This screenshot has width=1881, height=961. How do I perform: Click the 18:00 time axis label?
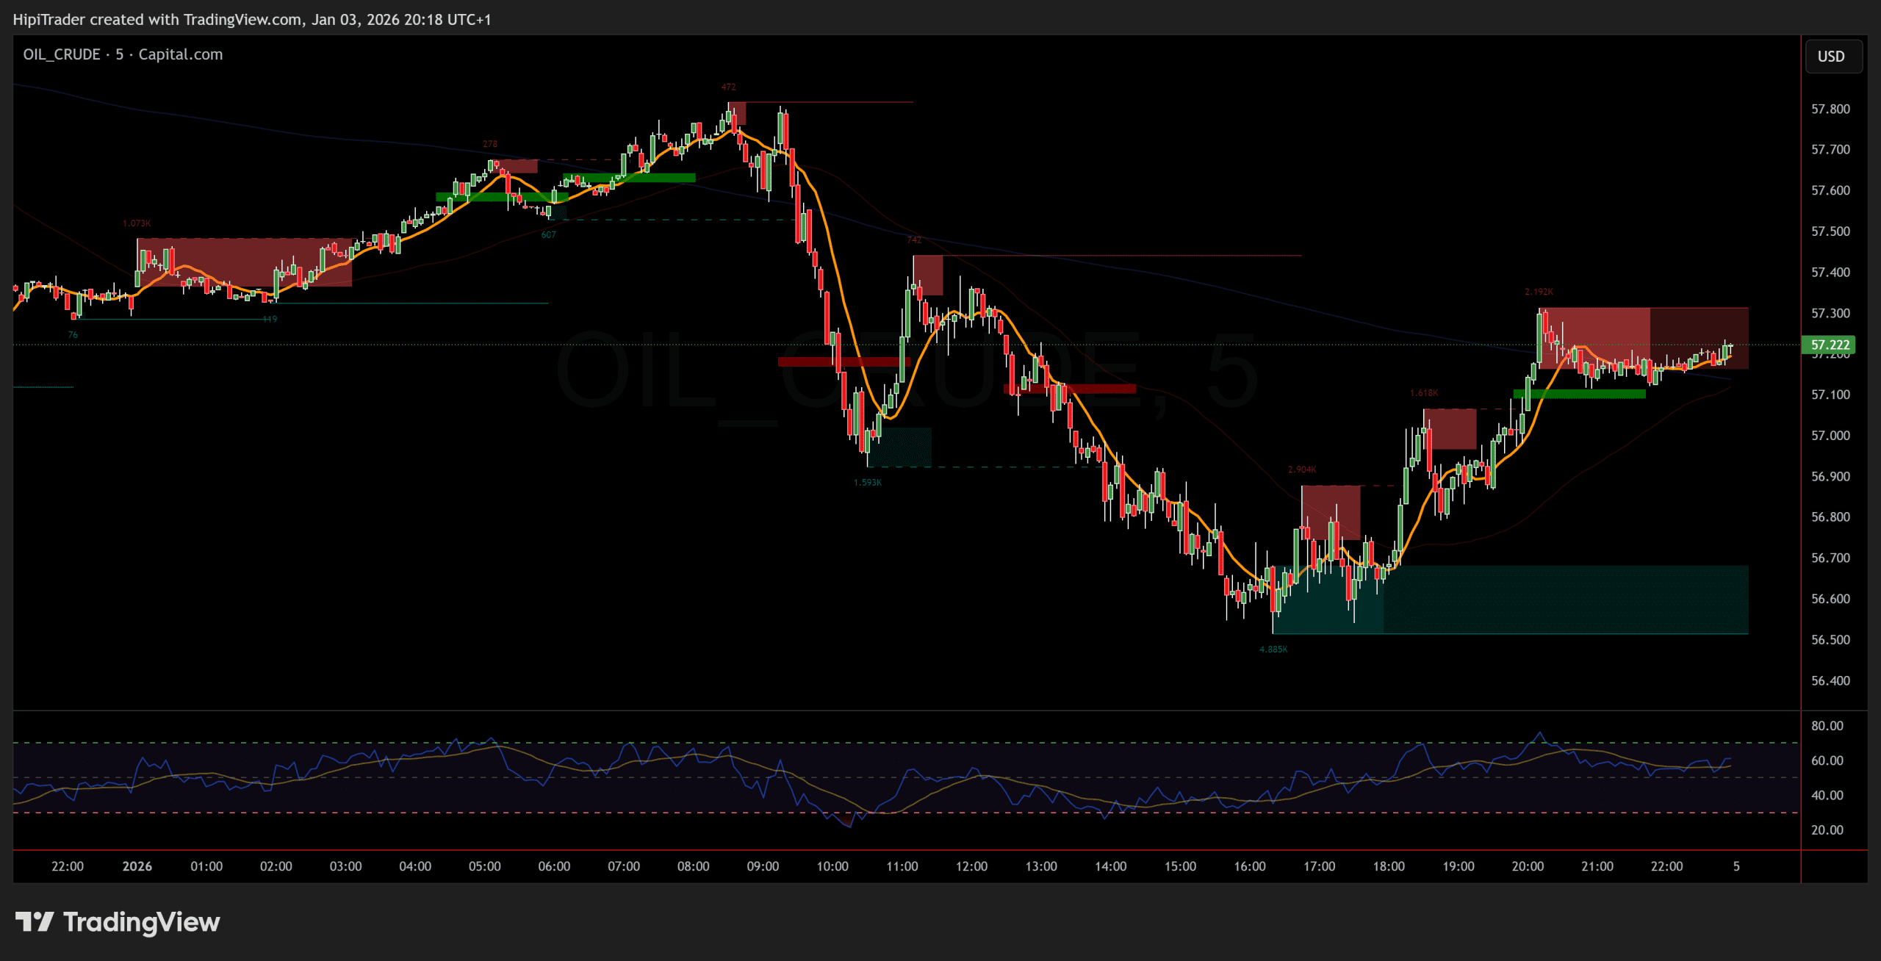click(x=1388, y=866)
